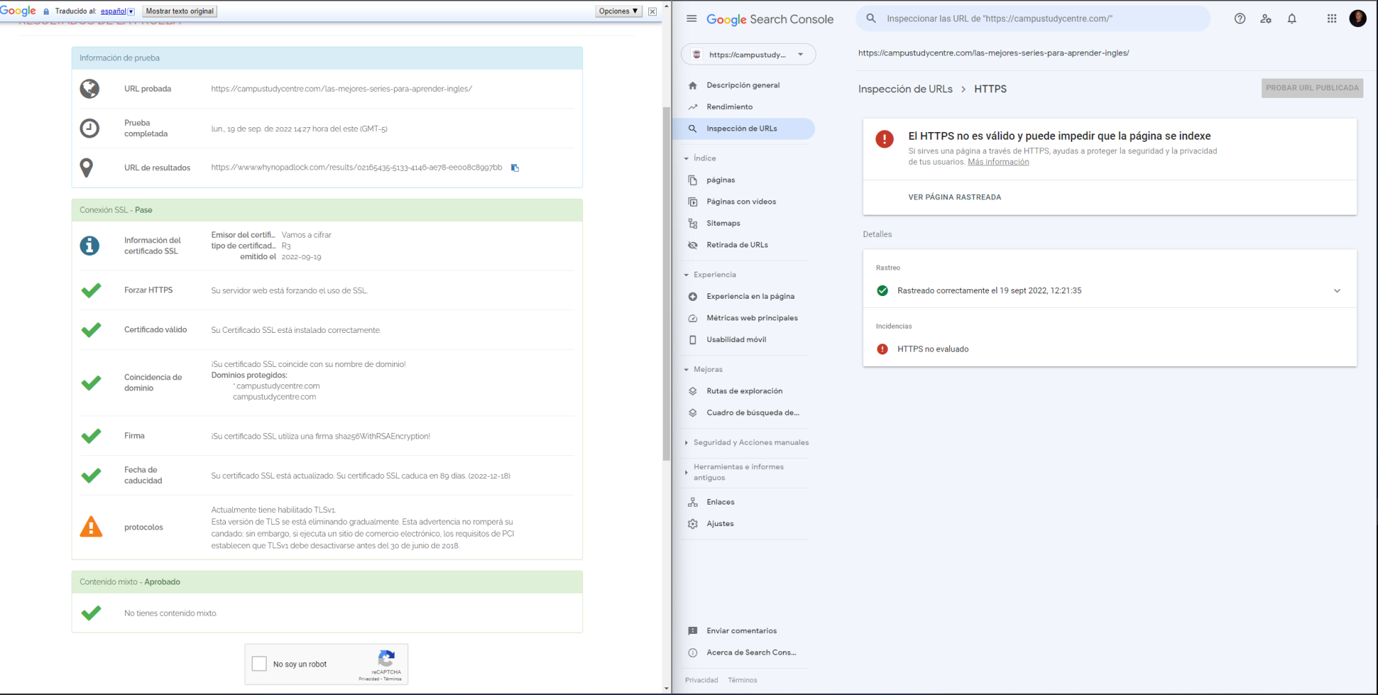
Task: Click the Acerca de Search Console info icon
Action: click(x=693, y=653)
